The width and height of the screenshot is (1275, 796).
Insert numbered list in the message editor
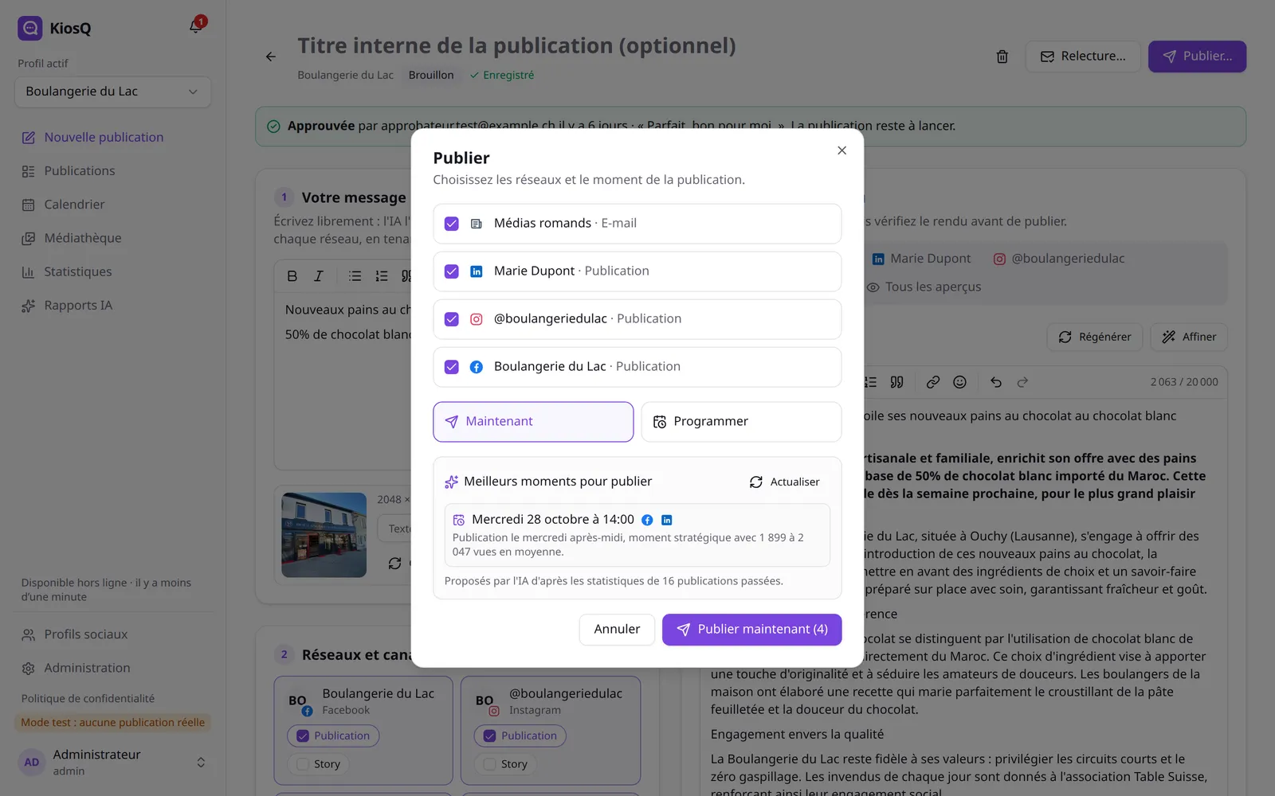click(382, 276)
